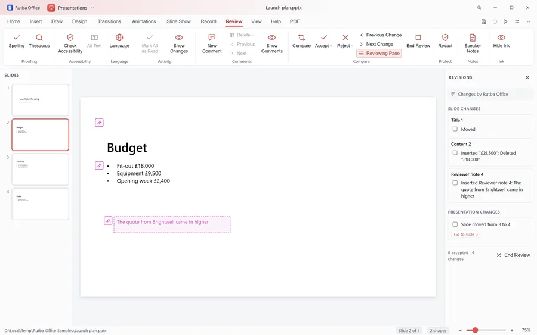Click Changes by Rutba Office header
The height and width of the screenshot is (335, 537).
[x=490, y=94]
